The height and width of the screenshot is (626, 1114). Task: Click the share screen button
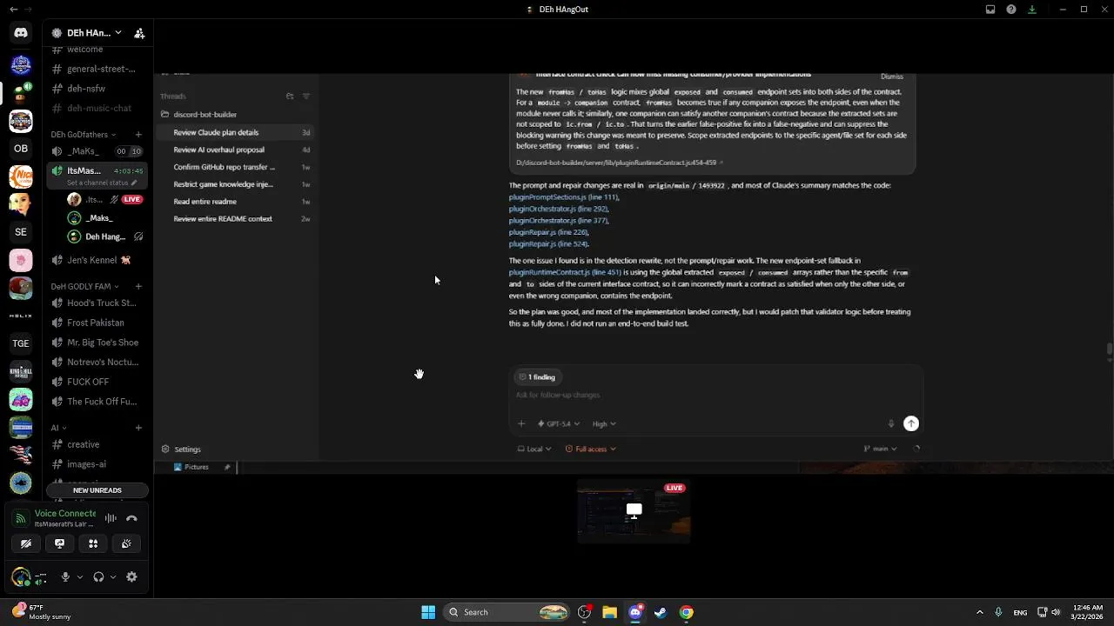pyautogui.click(x=59, y=543)
